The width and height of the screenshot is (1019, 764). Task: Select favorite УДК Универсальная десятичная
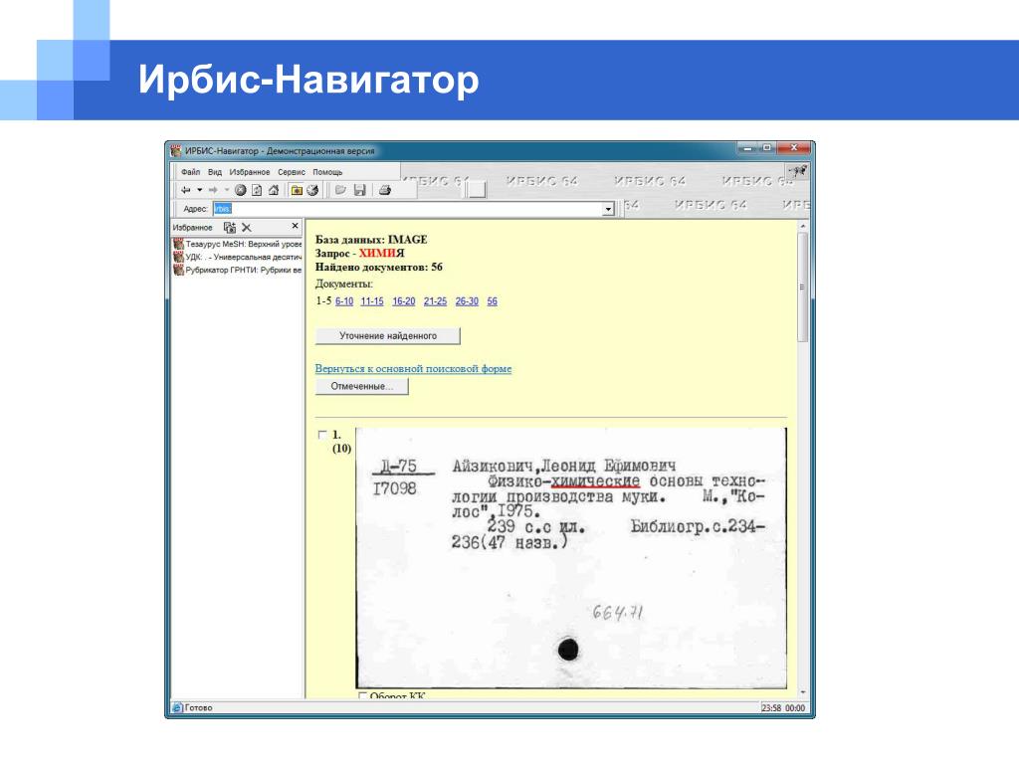(237, 257)
